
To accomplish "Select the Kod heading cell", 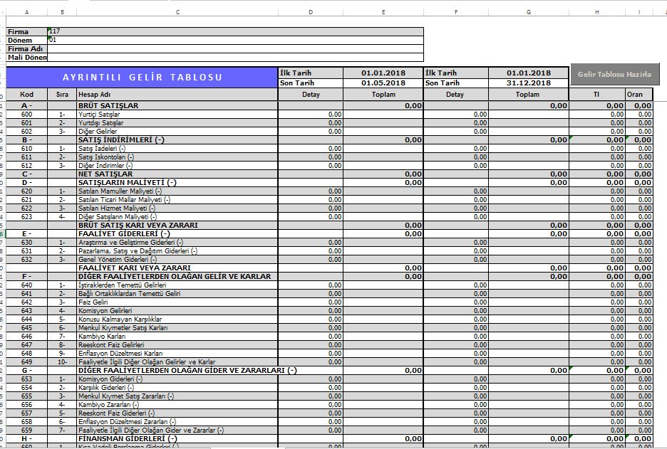I will click(26, 95).
